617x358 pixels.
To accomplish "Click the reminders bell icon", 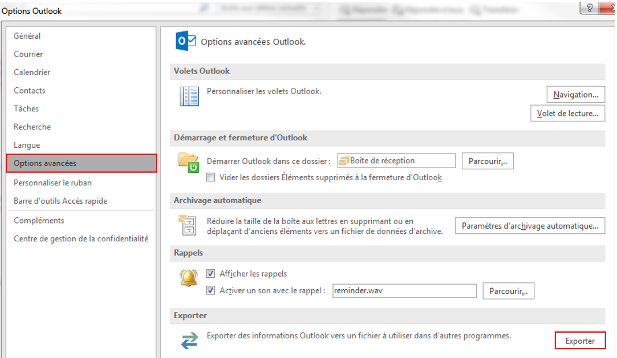I will click(x=189, y=278).
